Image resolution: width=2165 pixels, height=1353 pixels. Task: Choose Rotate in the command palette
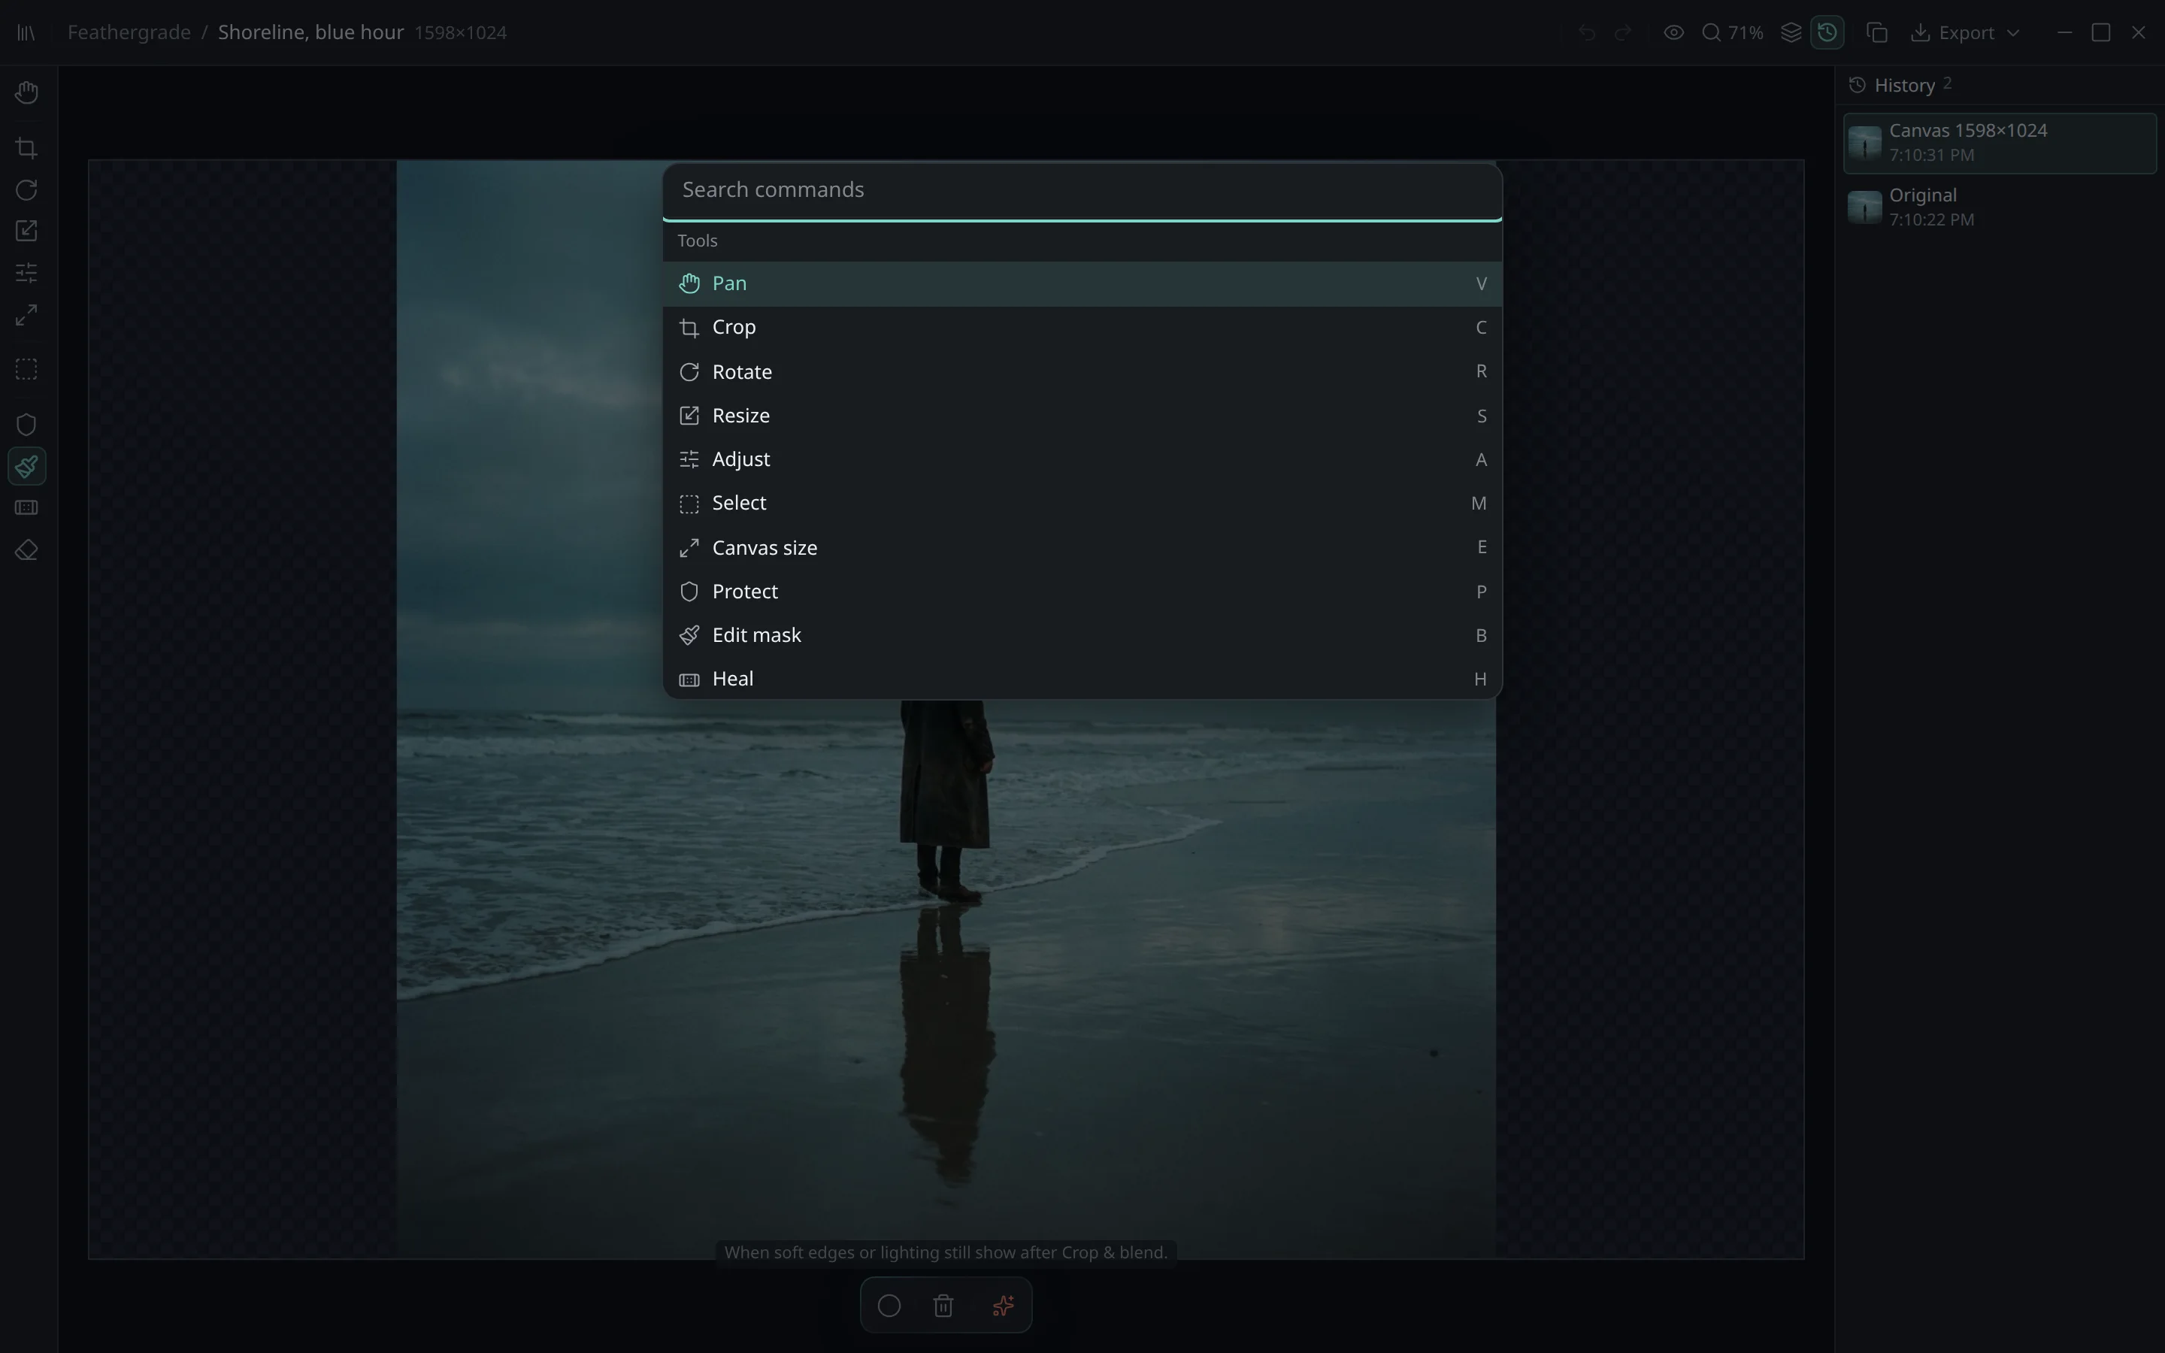(1082, 371)
